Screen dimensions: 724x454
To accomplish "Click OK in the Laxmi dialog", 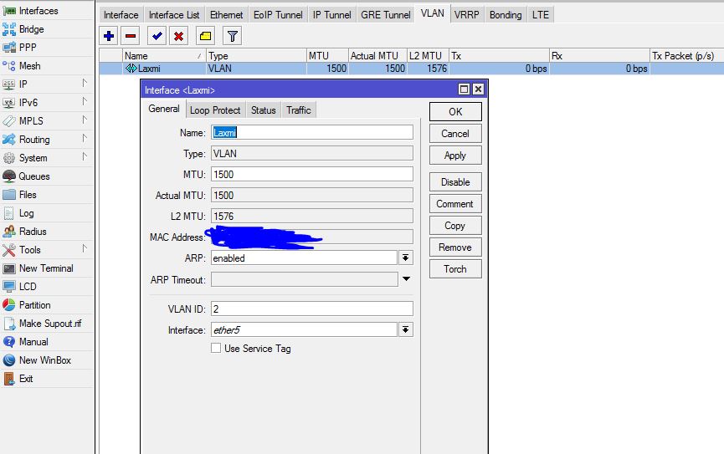I will pyautogui.click(x=455, y=112).
